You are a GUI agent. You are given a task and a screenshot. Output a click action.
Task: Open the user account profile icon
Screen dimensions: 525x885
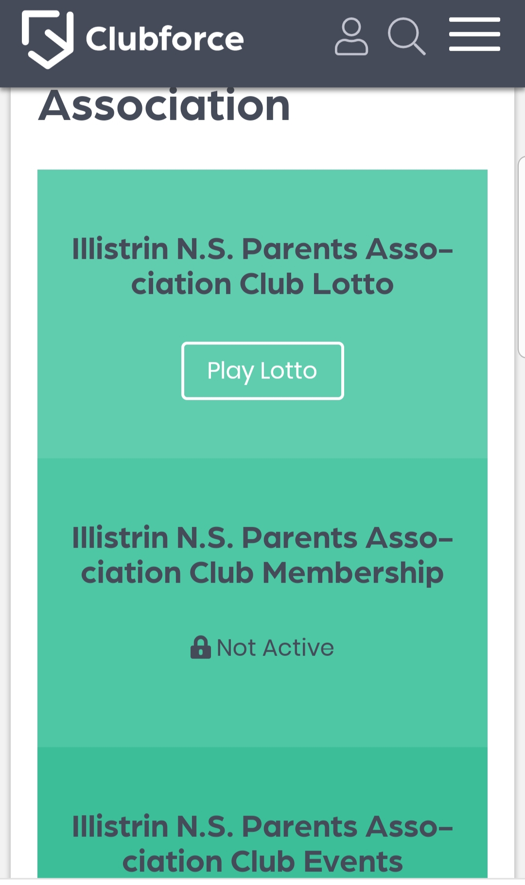[x=351, y=37]
